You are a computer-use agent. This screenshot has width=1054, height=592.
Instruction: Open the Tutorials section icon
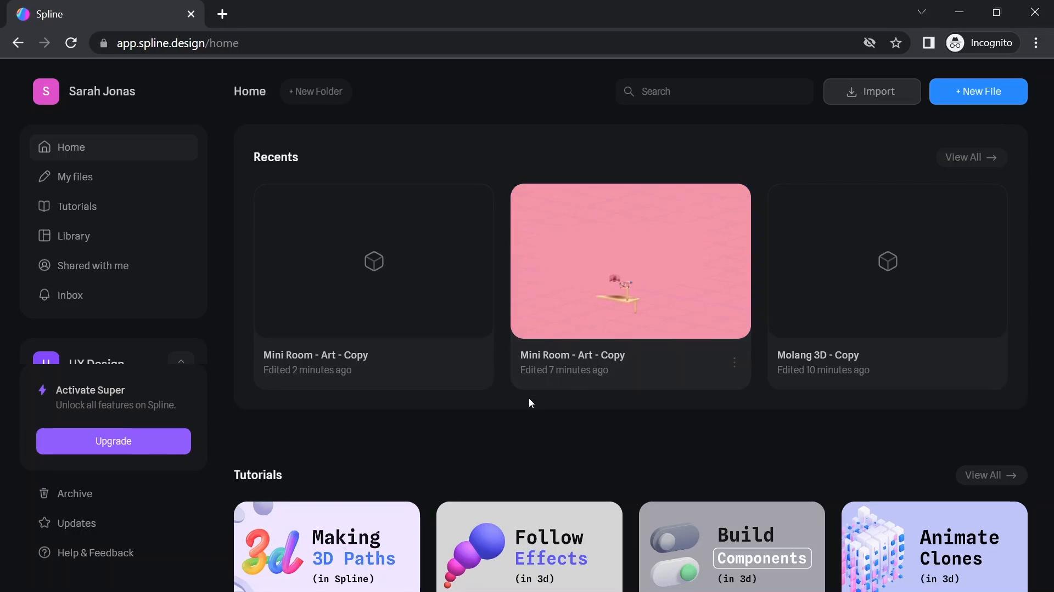43,207
